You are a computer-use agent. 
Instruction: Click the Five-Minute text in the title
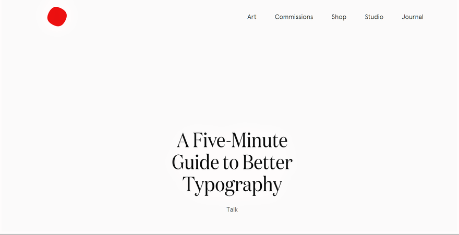(x=240, y=141)
